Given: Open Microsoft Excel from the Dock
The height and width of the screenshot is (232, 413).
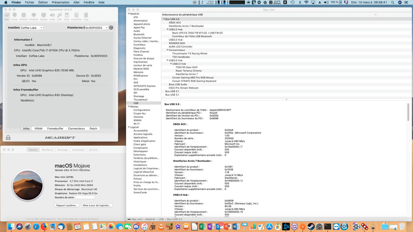Looking at the screenshot, I should pos(203,227).
